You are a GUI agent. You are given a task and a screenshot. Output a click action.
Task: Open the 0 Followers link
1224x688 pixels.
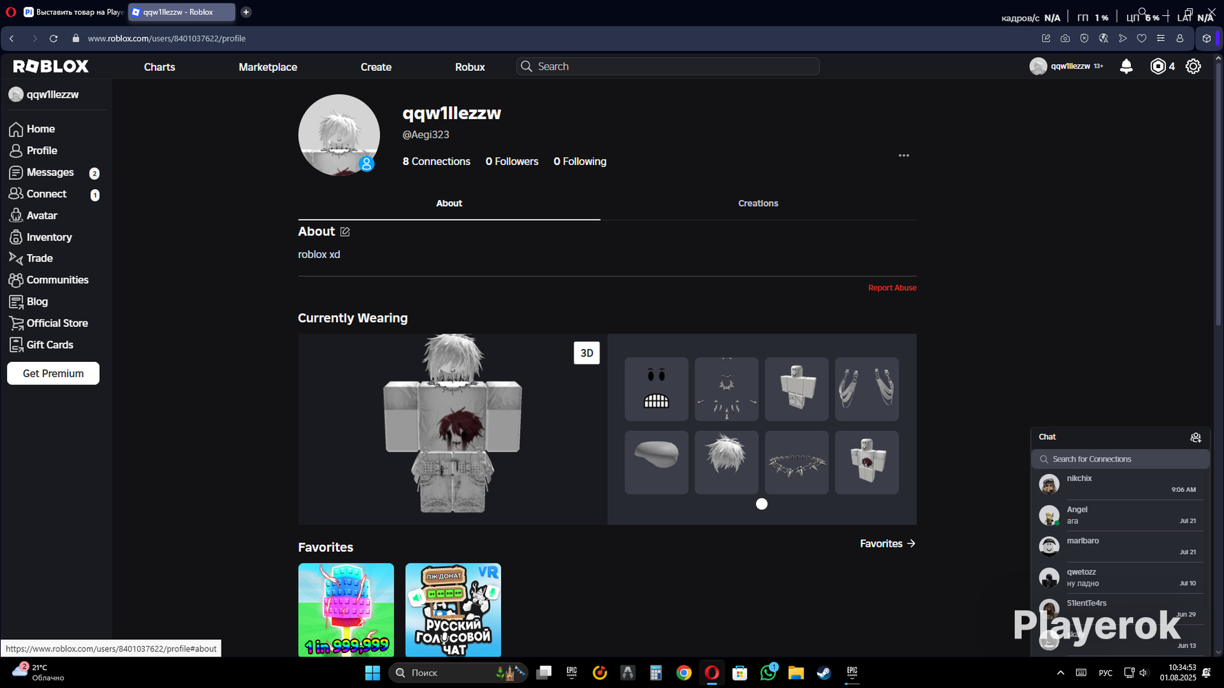click(512, 162)
